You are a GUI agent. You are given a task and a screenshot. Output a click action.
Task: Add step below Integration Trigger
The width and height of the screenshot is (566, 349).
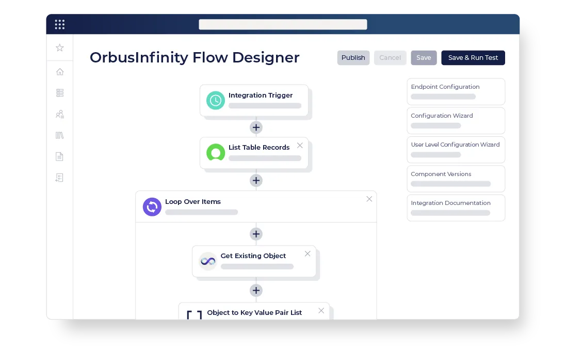coord(256,128)
